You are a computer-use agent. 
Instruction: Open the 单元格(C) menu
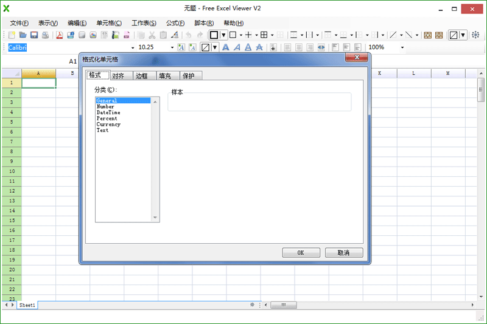tap(109, 23)
